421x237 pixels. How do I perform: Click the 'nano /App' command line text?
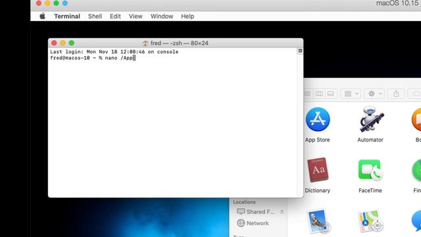tap(118, 58)
